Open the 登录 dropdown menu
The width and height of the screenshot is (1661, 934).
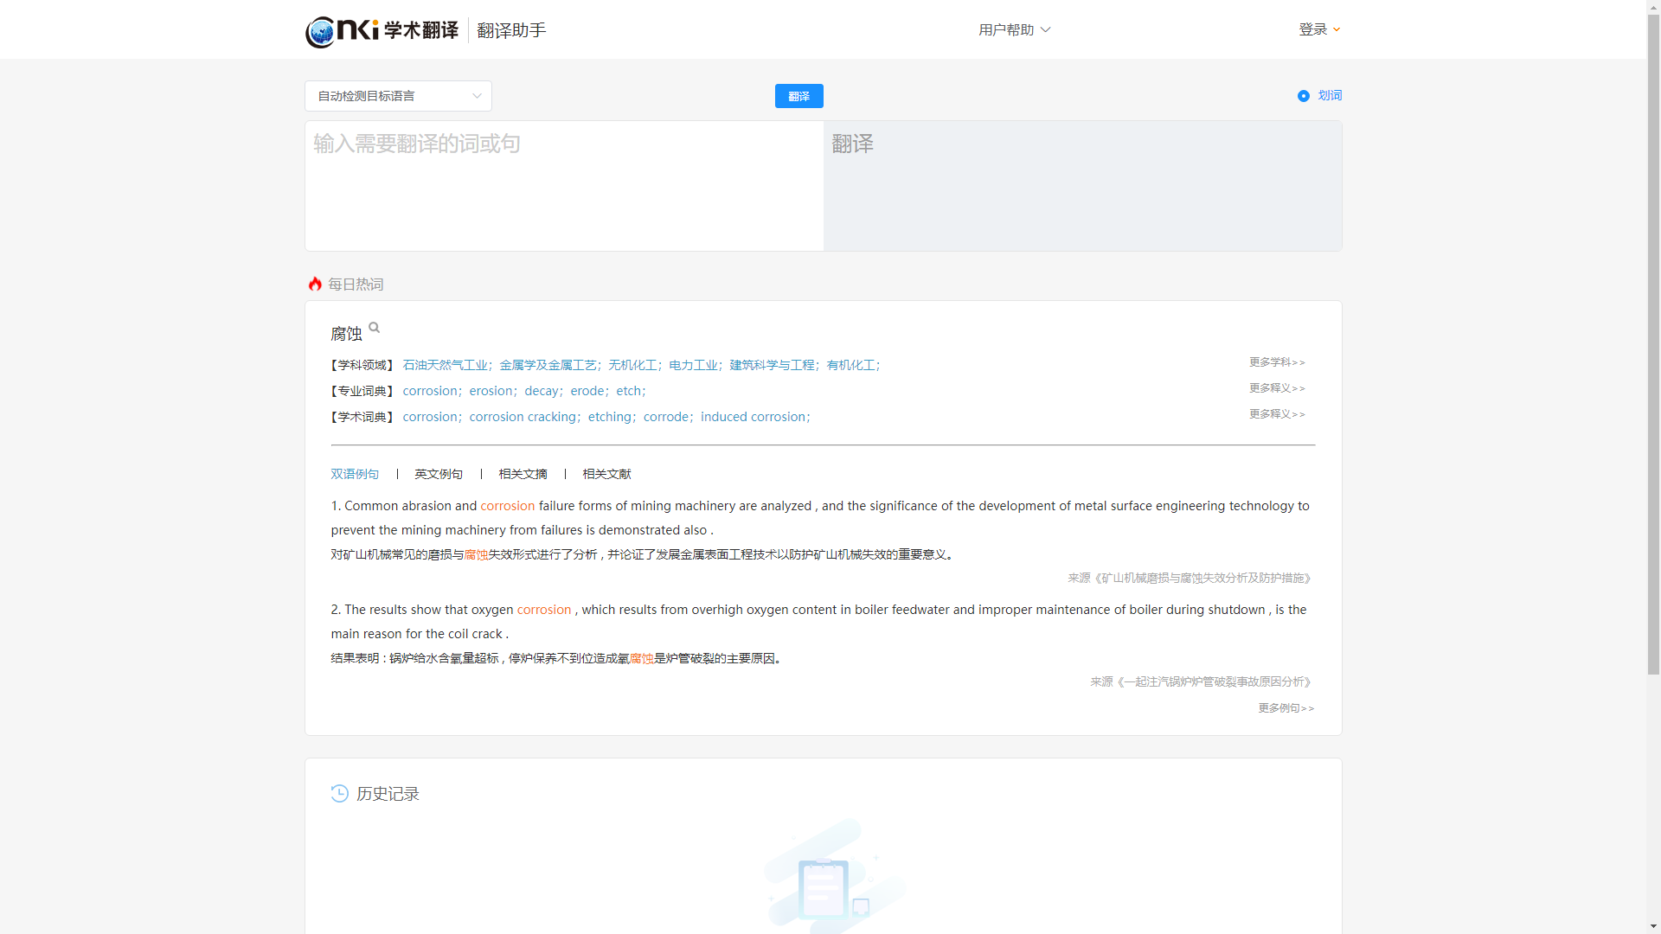coord(1318,29)
